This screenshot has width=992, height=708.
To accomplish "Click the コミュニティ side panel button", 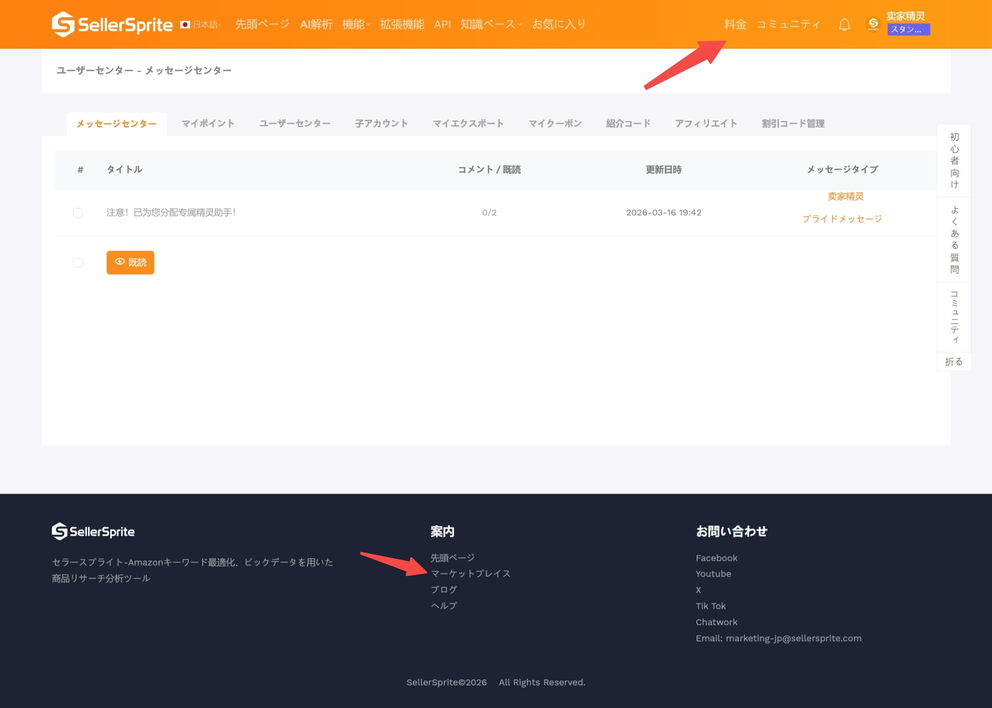I will coord(954,318).
